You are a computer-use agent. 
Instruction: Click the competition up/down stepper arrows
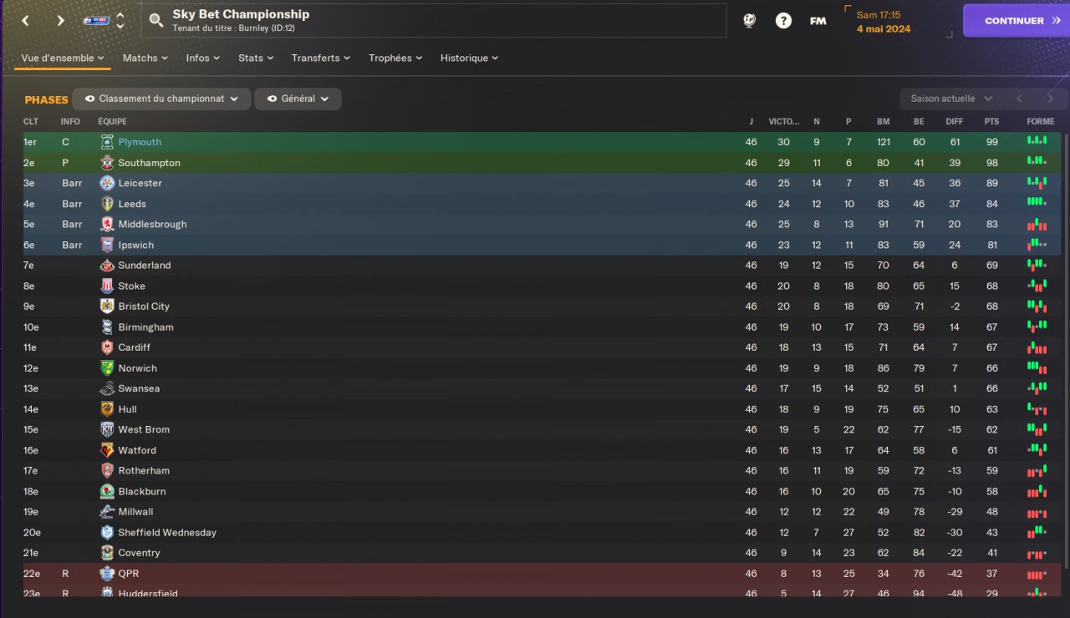(x=120, y=21)
